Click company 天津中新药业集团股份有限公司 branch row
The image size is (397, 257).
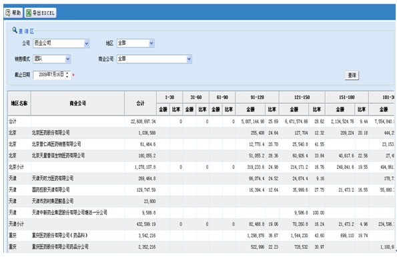coord(69,213)
